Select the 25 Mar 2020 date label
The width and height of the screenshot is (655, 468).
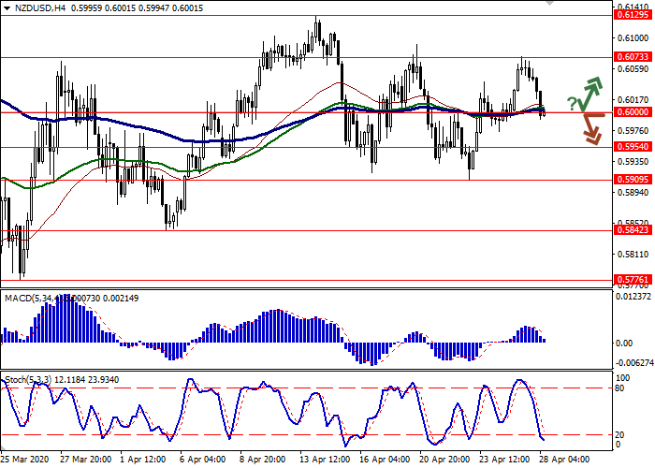(x=25, y=461)
